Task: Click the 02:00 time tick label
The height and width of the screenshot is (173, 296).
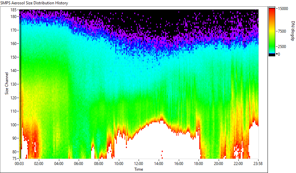Action: click(39, 164)
